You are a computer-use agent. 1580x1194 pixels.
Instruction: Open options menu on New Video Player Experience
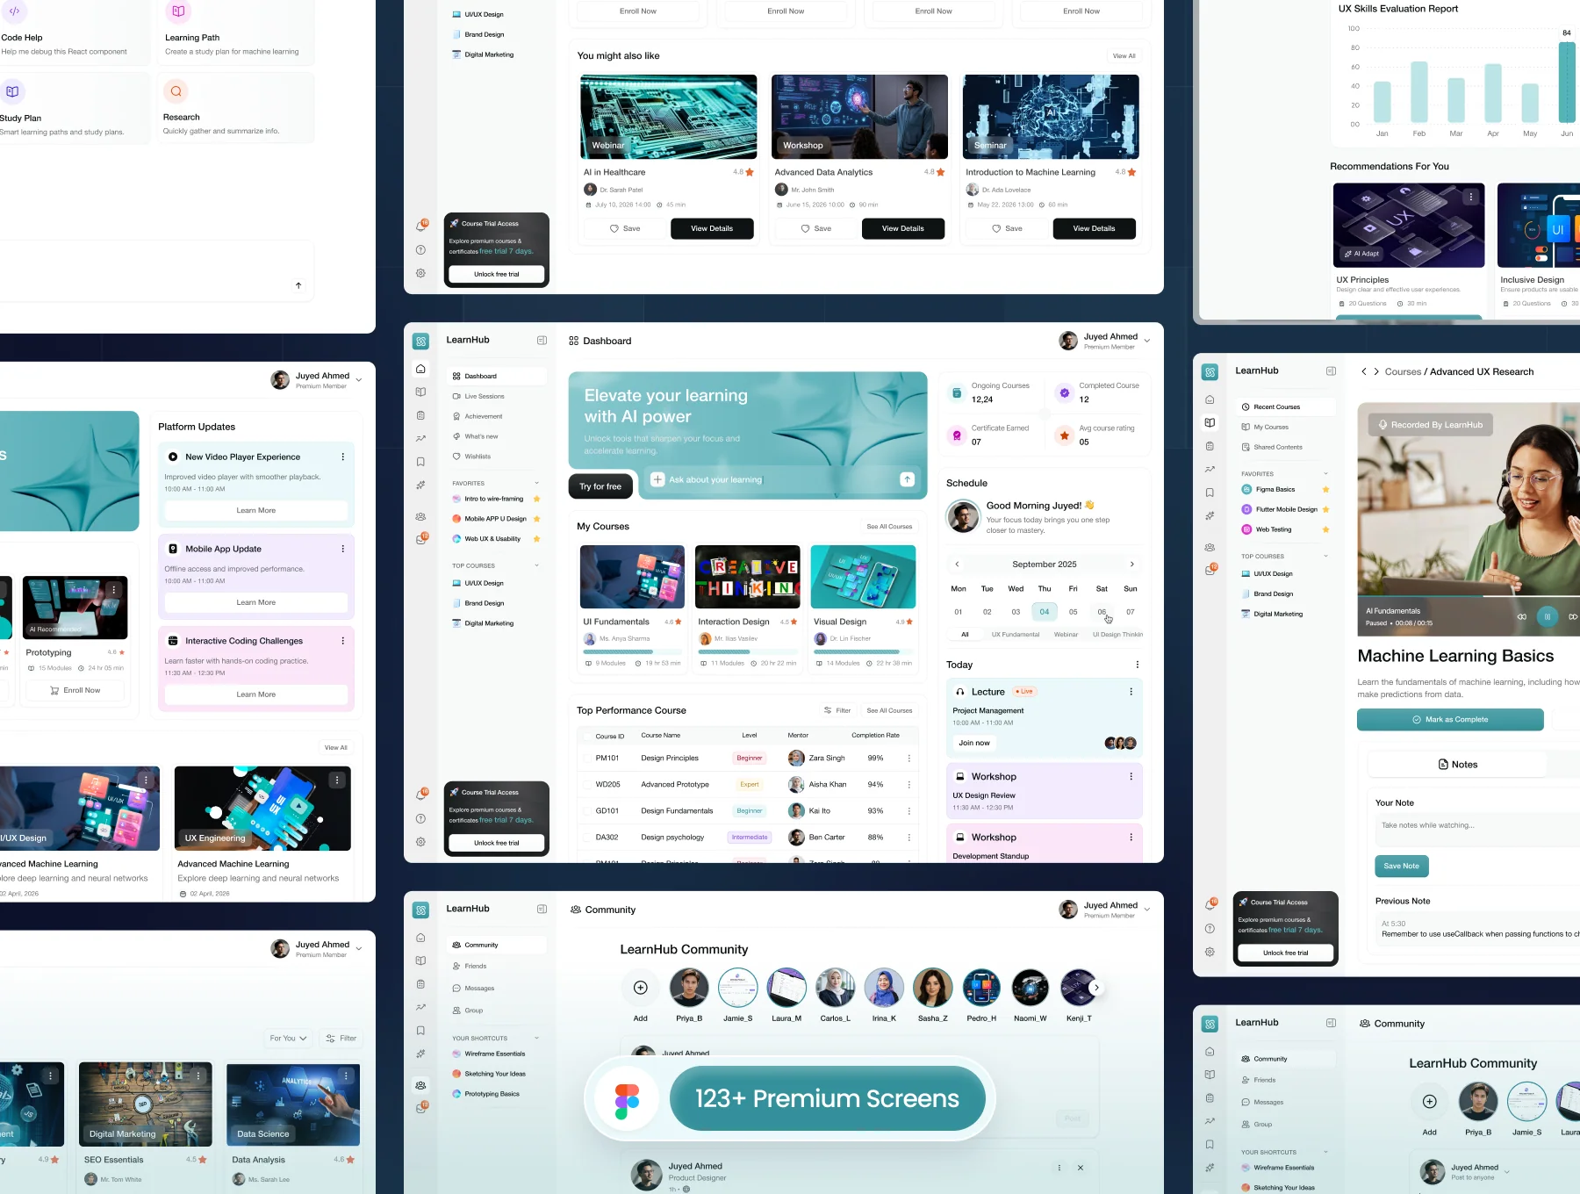[x=342, y=457]
